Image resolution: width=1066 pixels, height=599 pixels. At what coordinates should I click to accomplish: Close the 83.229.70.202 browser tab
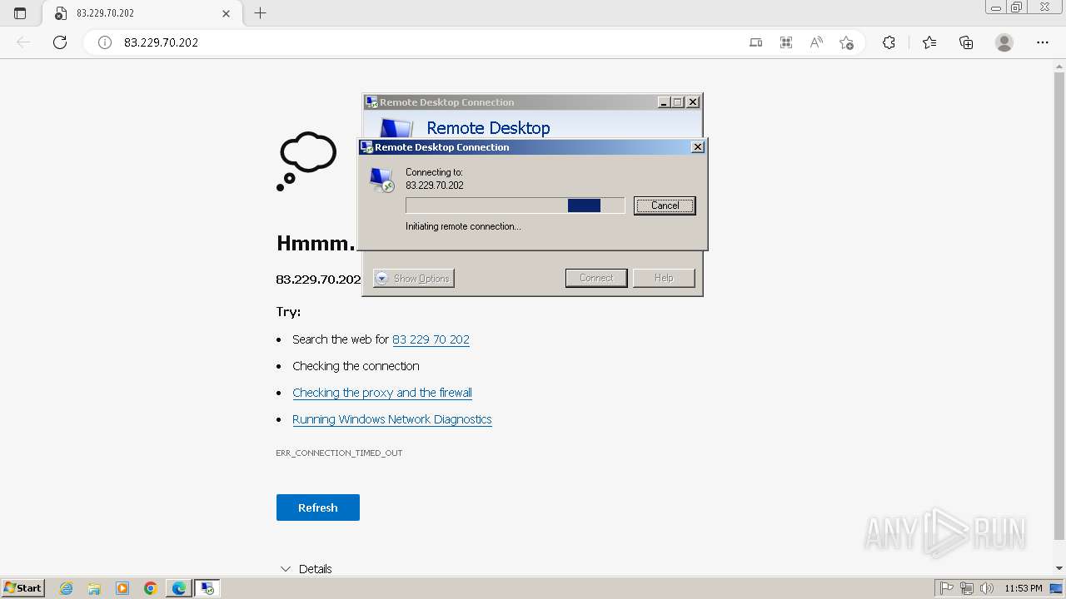pyautogui.click(x=227, y=13)
